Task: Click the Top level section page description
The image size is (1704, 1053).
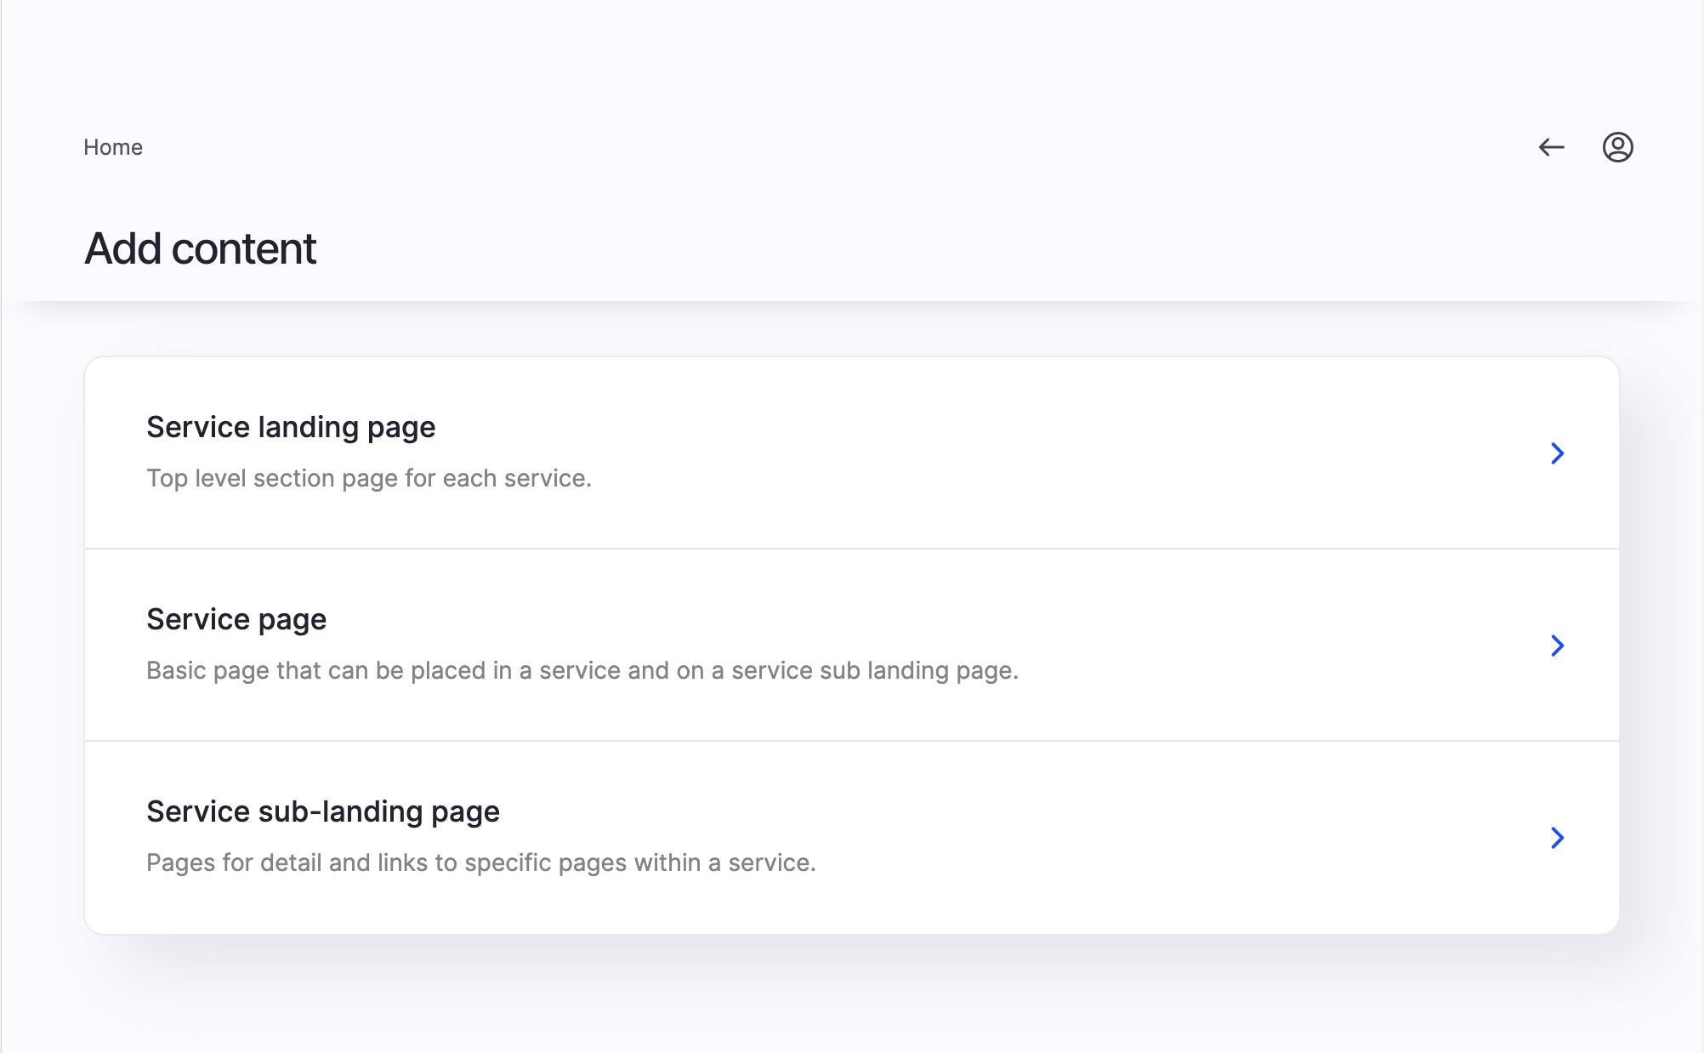Action: point(368,478)
